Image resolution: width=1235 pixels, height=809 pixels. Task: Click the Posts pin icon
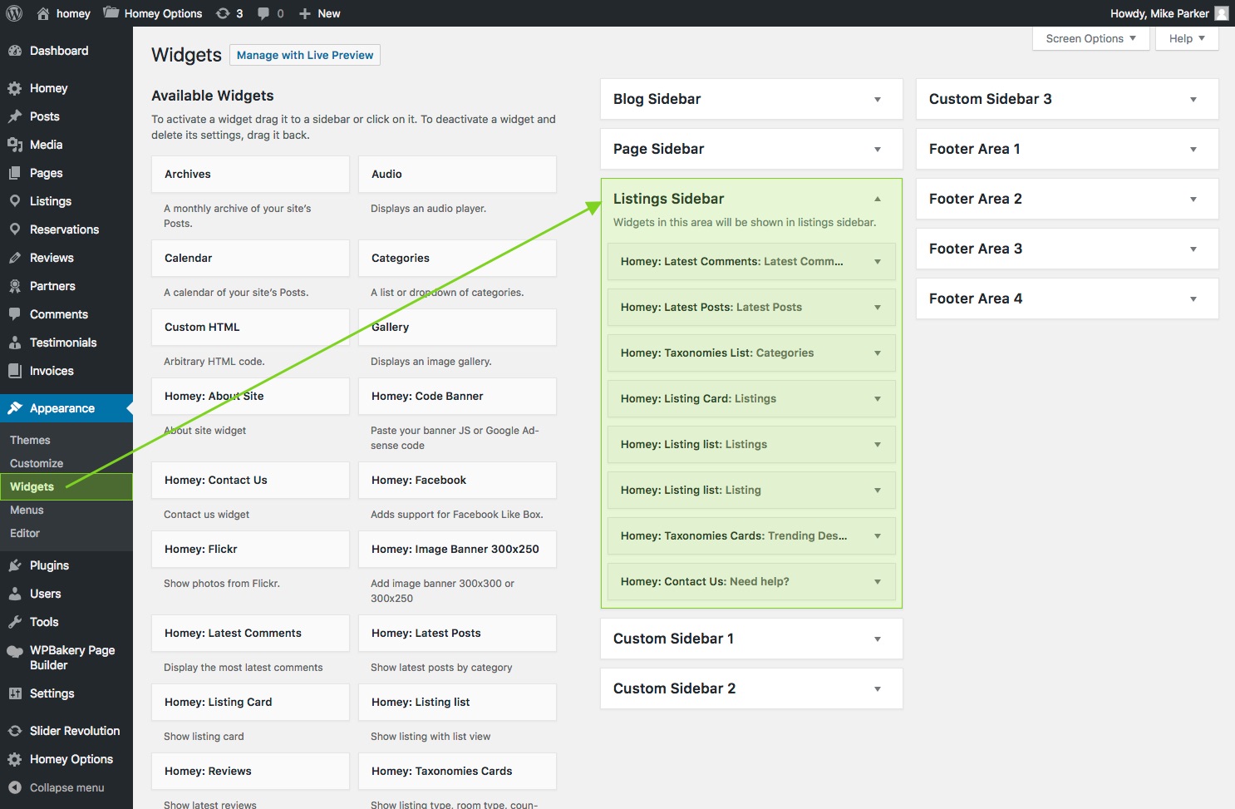pyautogui.click(x=15, y=116)
